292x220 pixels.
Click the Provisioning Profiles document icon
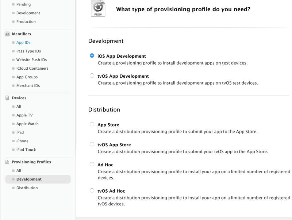pos(7,162)
